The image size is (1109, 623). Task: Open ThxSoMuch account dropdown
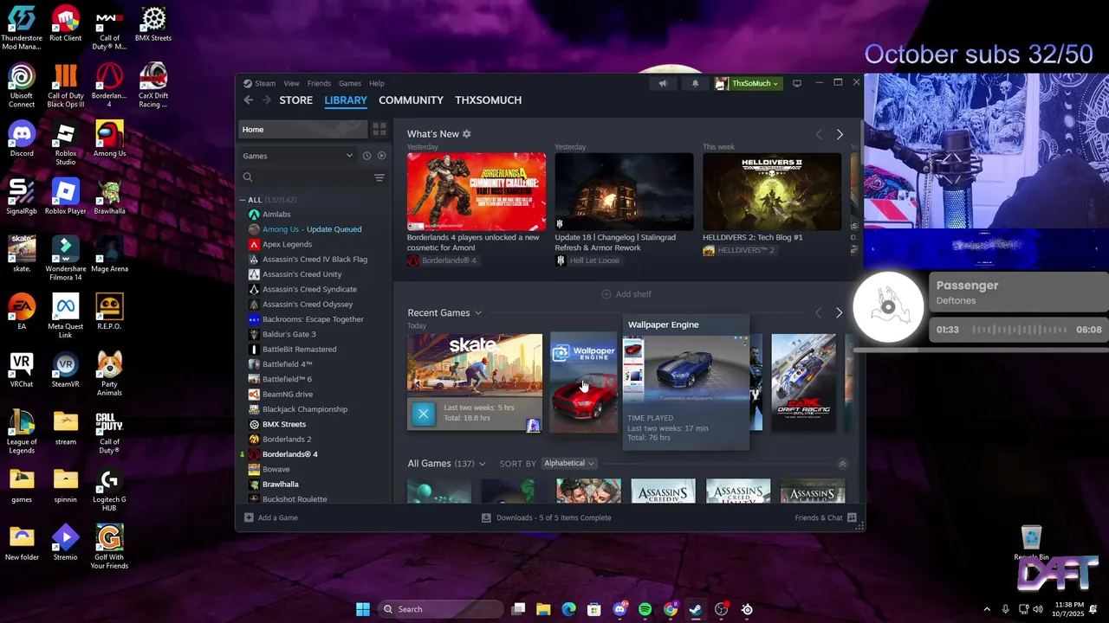point(747,84)
